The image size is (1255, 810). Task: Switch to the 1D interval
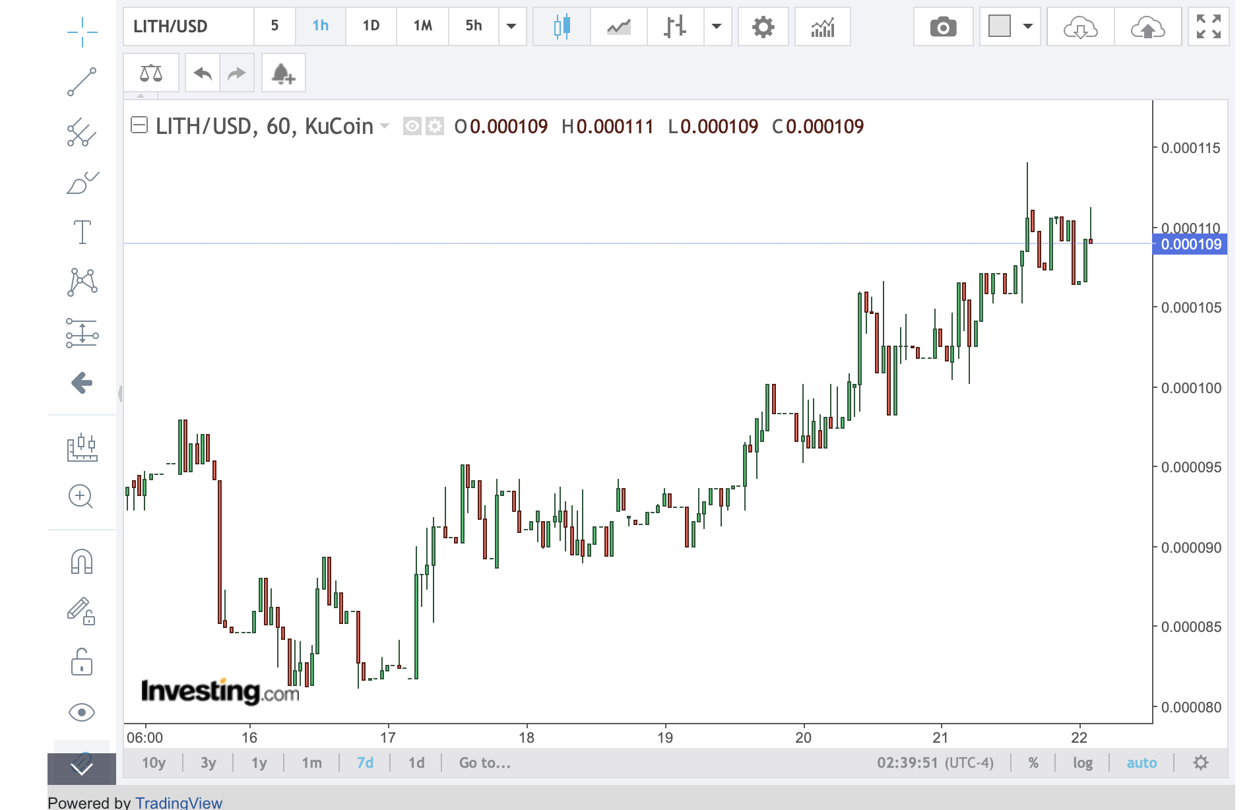(371, 26)
